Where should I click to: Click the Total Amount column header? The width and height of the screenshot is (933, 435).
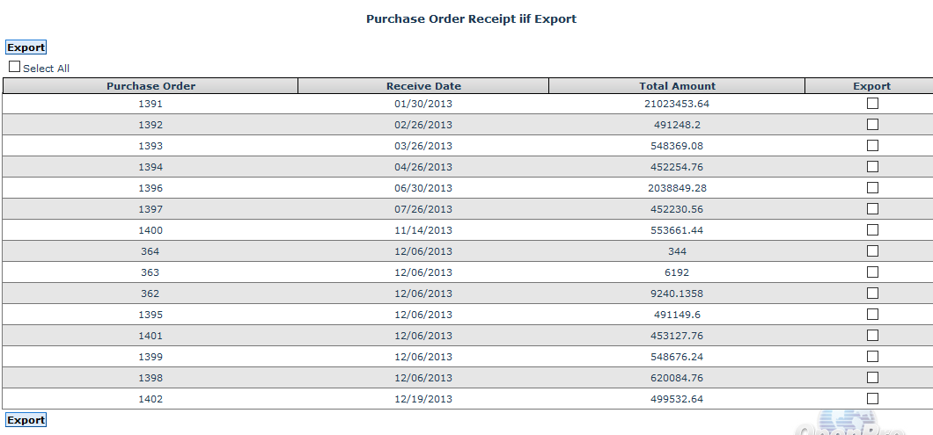[677, 86]
